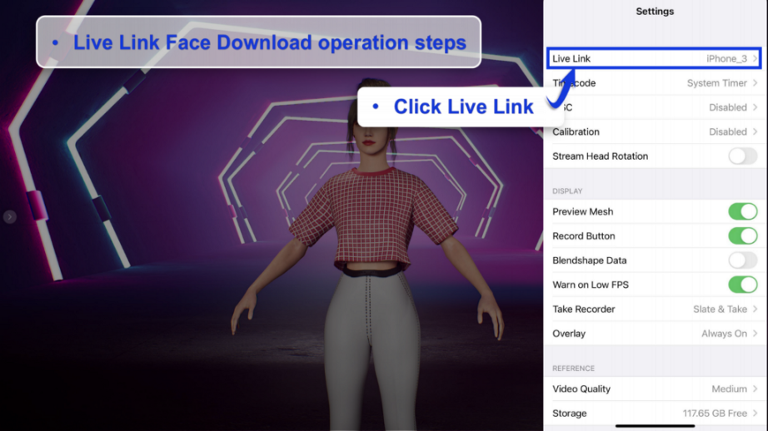Image resolution: width=768 pixels, height=431 pixels.
Task: Tap the chevron on the Storage row
Action: click(755, 414)
